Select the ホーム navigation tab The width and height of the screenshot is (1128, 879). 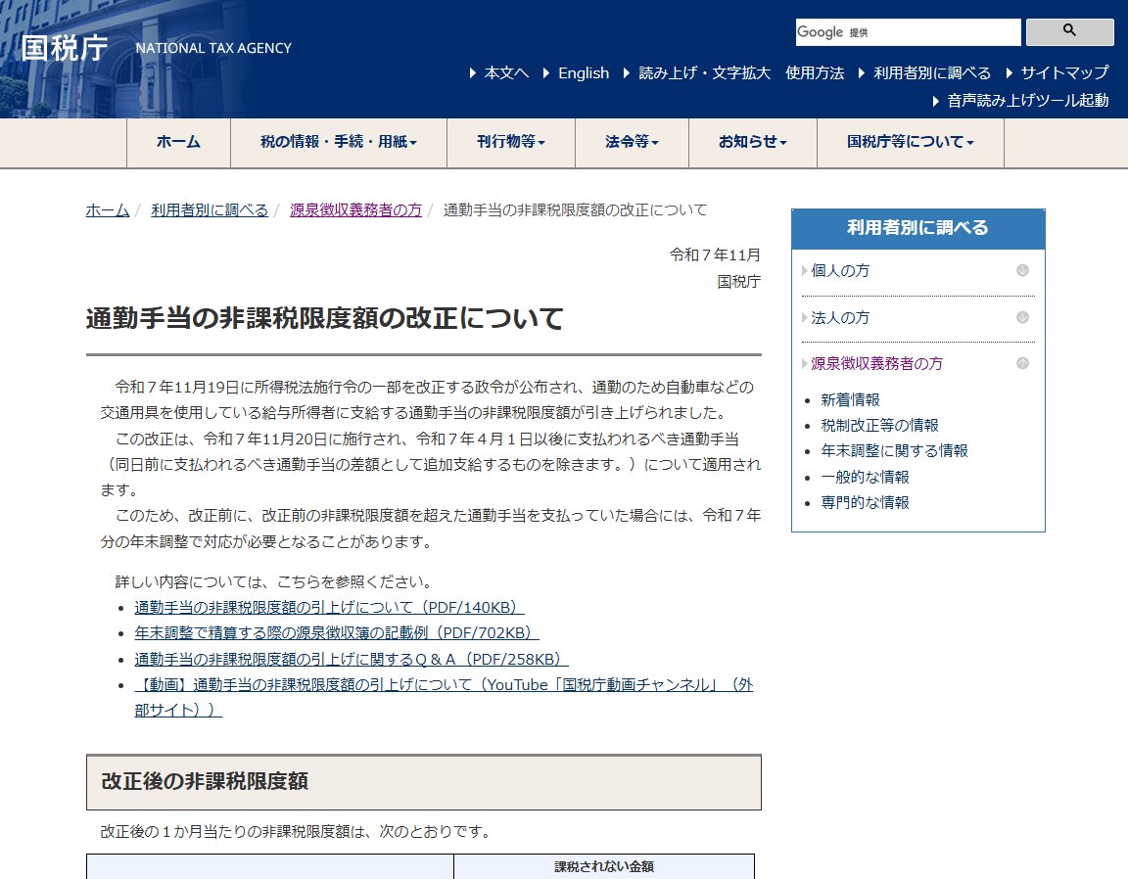click(x=178, y=143)
